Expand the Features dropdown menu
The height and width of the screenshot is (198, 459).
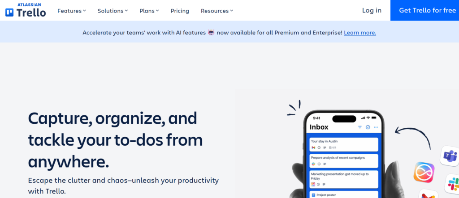pyautogui.click(x=71, y=11)
